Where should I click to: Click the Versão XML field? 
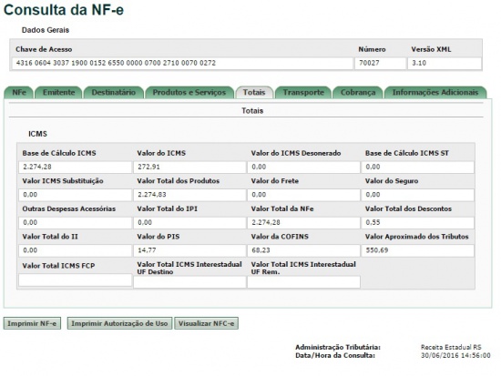[x=445, y=63]
